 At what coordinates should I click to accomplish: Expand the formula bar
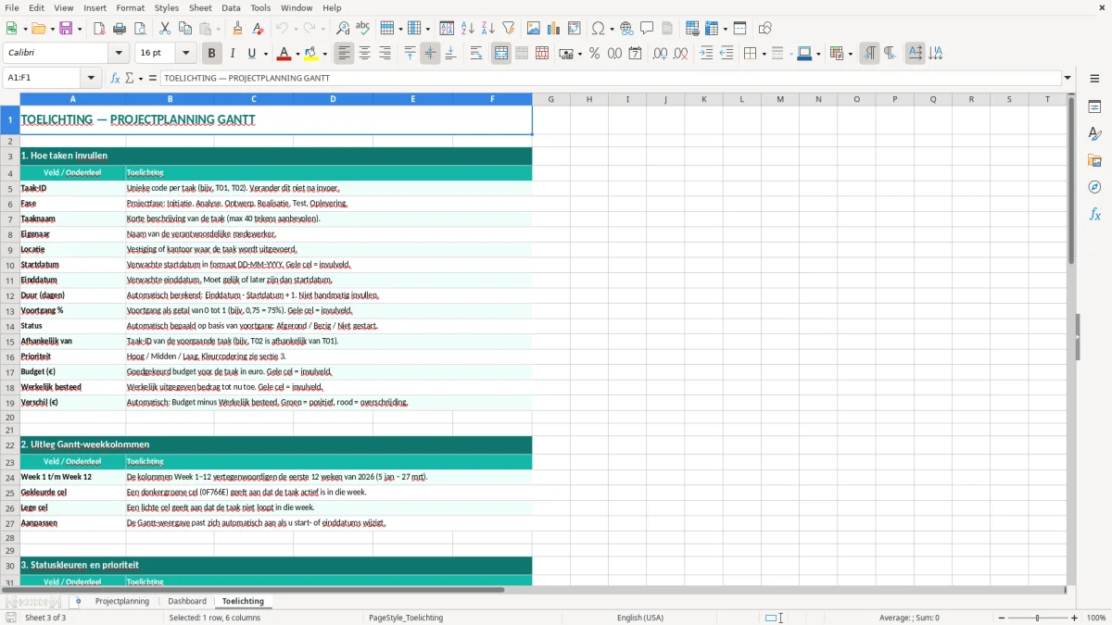(1068, 78)
